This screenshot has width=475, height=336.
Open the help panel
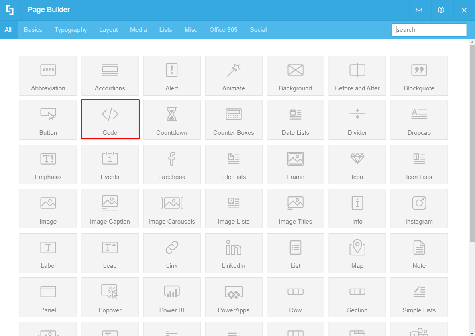441,10
